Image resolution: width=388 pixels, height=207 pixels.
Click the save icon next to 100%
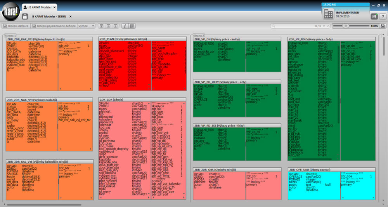(x=383, y=26)
